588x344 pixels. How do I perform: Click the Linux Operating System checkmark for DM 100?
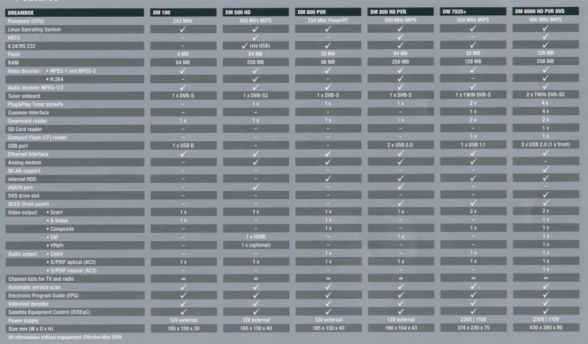(x=183, y=30)
